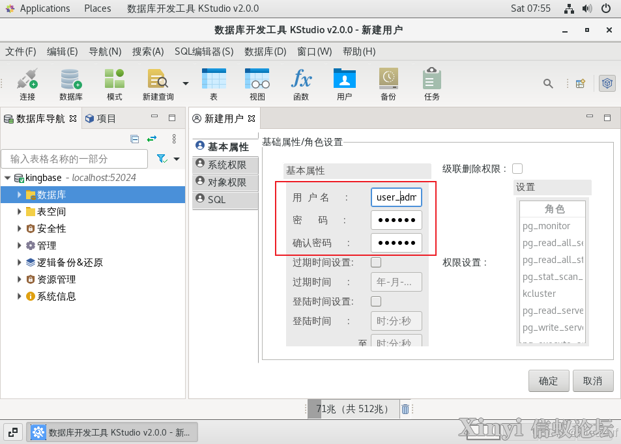Expand the 表空间 tree node

(19, 212)
